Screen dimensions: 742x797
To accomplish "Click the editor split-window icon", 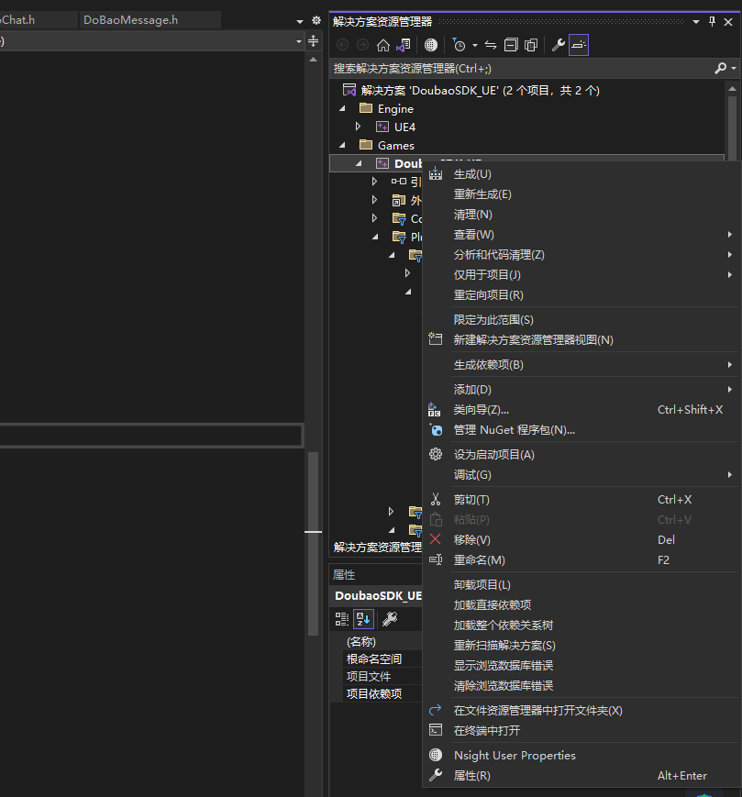I will point(313,41).
